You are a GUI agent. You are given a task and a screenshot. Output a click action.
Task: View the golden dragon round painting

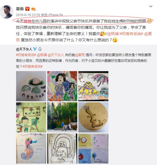(x=93, y=117)
